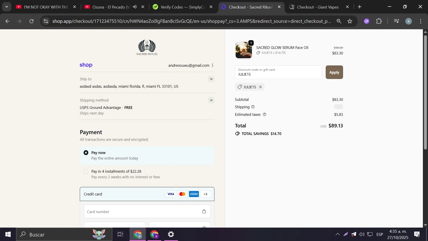Open Windows Task View
Image resolution: width=428 pixels, height=241 pixels.
tap(120, 234)
